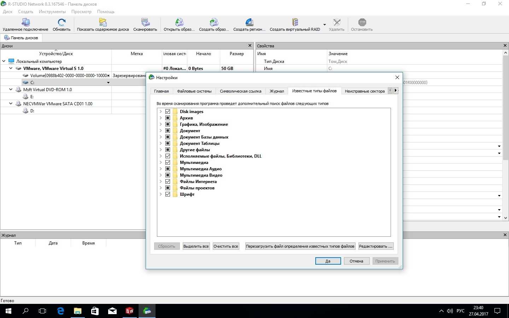Viewport: 509px width, 318px height.
Task: Click the Создать образ toolbar icon
Action: (x=214, y=23)
